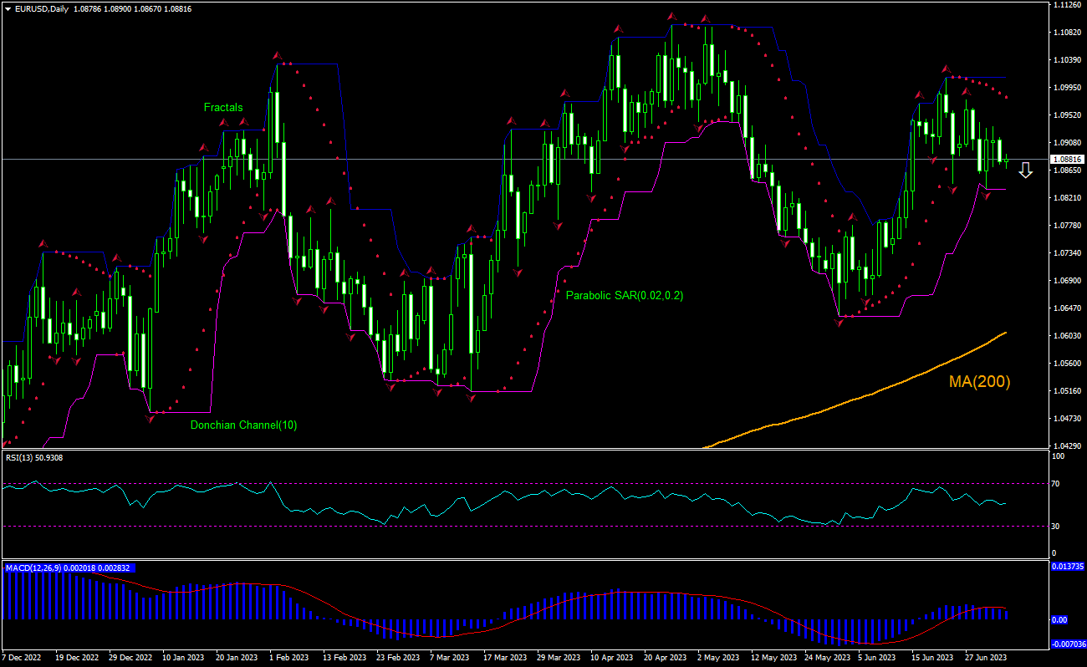Select the blue down-arrow object near the latest price

pos(1025,171)
